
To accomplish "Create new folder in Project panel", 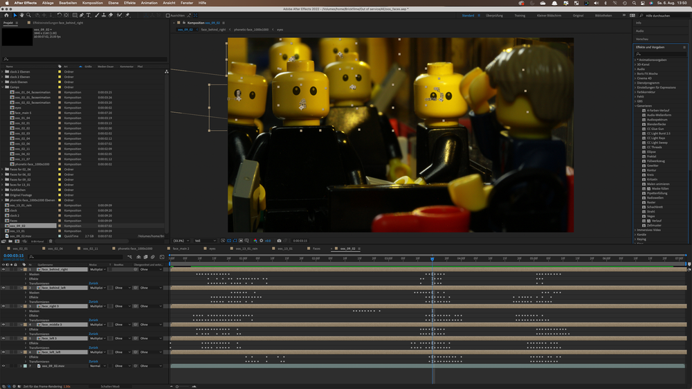I will click(10, 241).
